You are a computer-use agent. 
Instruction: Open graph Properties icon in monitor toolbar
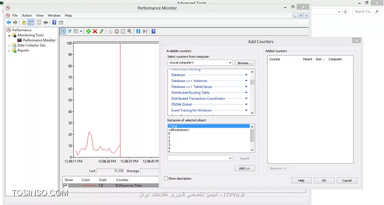coord(123,31)
